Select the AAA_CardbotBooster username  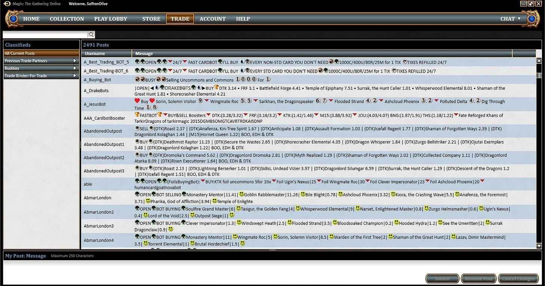point(104,118)
